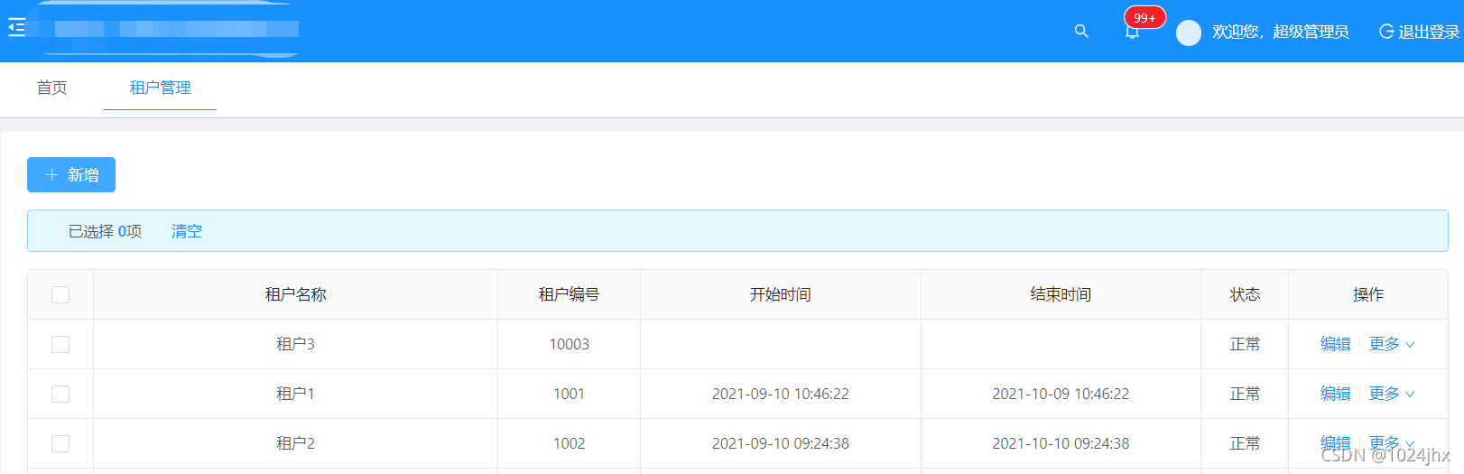Click the user avatar circle
1464x474 pixels.
coord(1189,33)
